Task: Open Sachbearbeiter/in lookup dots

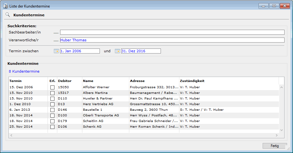Action: (56, 32)
